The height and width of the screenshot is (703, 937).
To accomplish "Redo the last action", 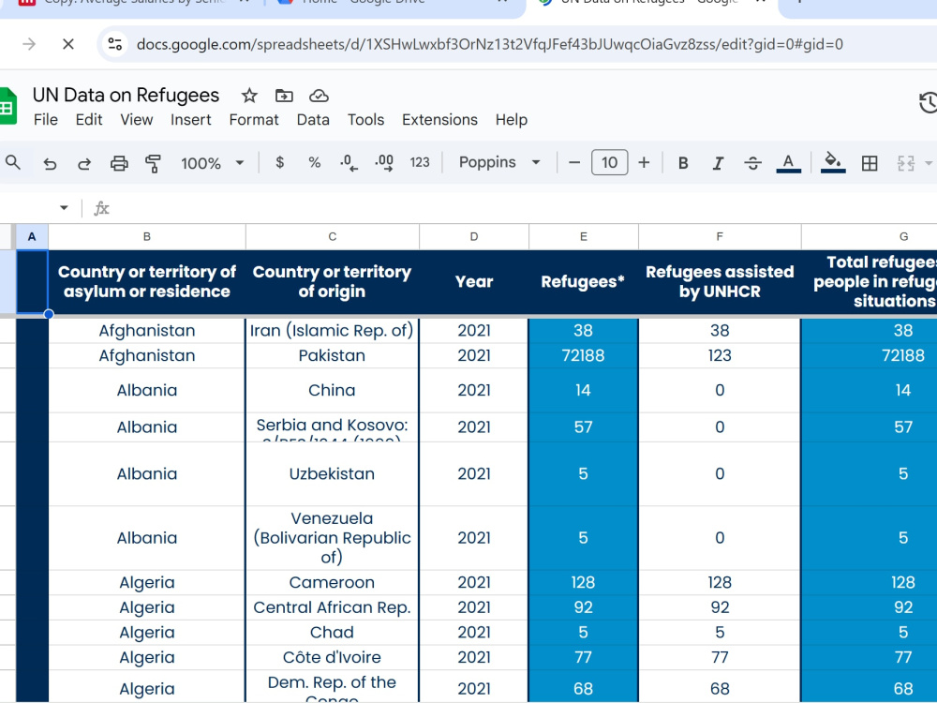I will click(84, 163).
